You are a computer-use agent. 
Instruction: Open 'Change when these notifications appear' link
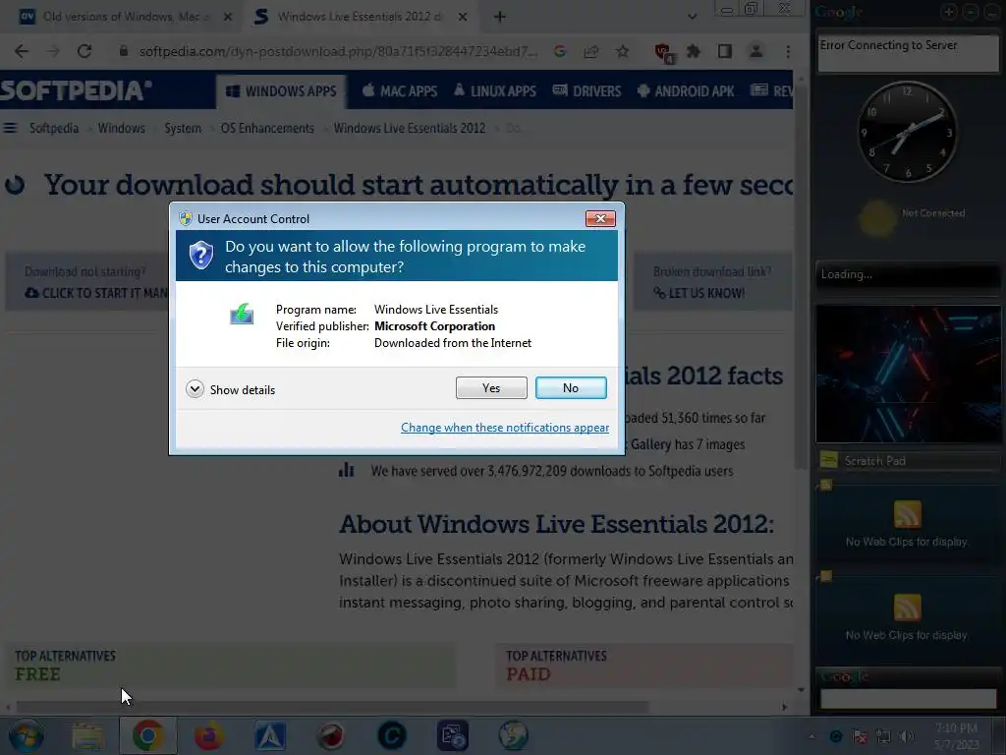(x=504, y=428)
